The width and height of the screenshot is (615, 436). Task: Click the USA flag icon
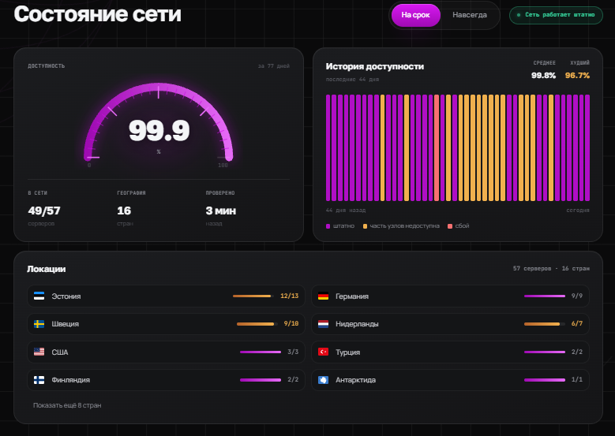click(x=39, y=352)
